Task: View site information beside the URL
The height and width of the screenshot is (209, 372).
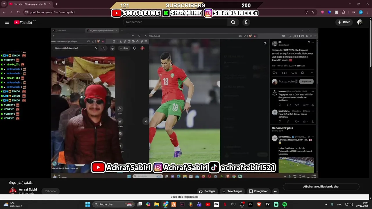Action: point(26,12)
